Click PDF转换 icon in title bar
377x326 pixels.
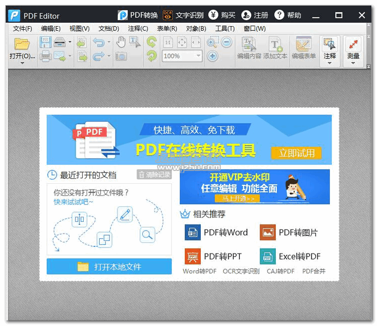(123, 15)
